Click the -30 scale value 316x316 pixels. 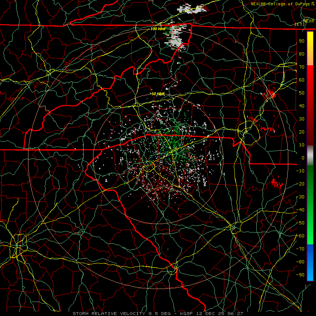point(300,197)
